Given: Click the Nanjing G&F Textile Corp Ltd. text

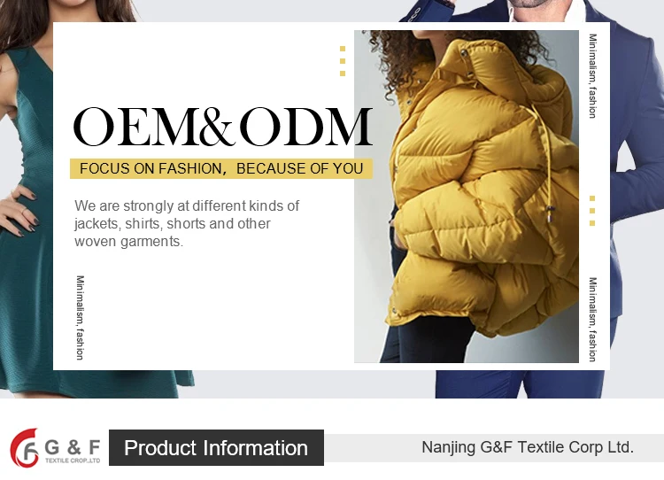Looking at the screenshot, I should pyautogui.click(x=528, y=447).
